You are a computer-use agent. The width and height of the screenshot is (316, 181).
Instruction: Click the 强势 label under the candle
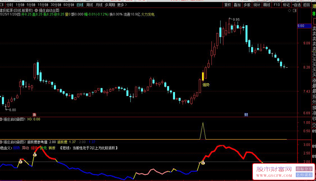206,85
